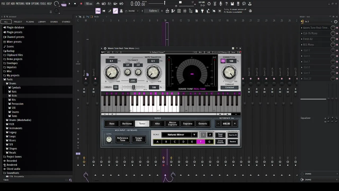
Task: Click the Waves preset Save button
Action: pyautogui.click(x=233, y=52)
